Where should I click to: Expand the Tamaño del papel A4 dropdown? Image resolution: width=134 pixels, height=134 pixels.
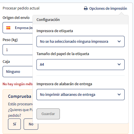(80, 65)
